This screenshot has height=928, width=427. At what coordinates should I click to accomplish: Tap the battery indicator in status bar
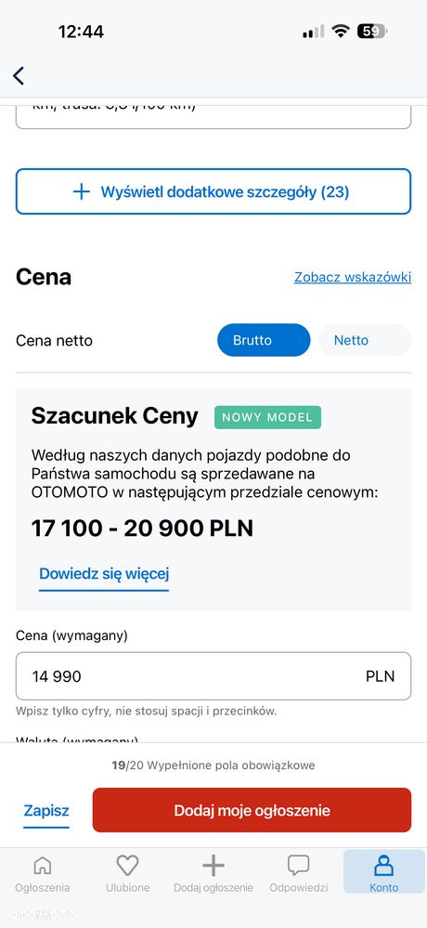[x=371, y=32]
